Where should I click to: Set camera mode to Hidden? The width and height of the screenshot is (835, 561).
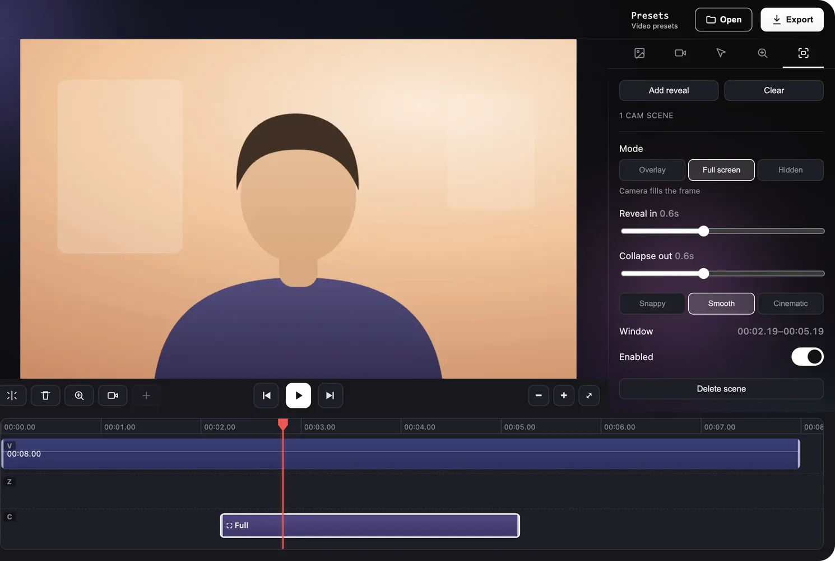pos(790,170)
